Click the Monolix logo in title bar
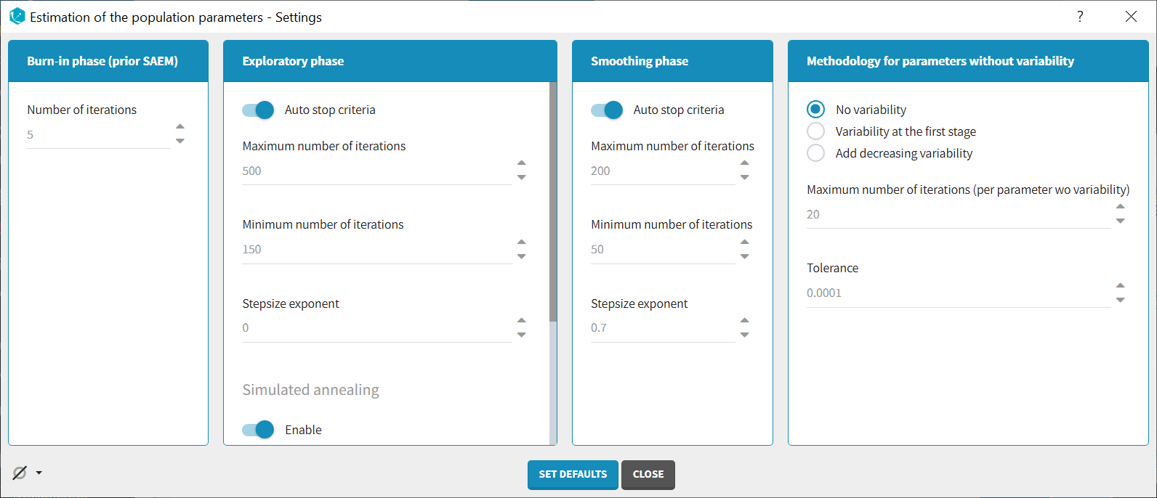This screenshot has height=498, width=1157. [17, 16]
